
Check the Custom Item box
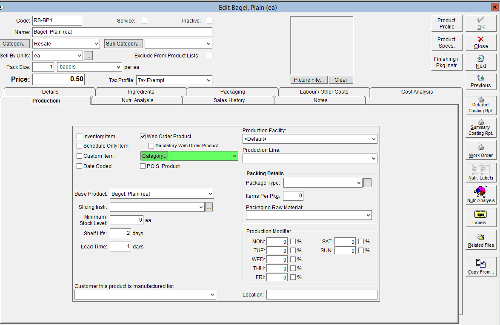80,156
